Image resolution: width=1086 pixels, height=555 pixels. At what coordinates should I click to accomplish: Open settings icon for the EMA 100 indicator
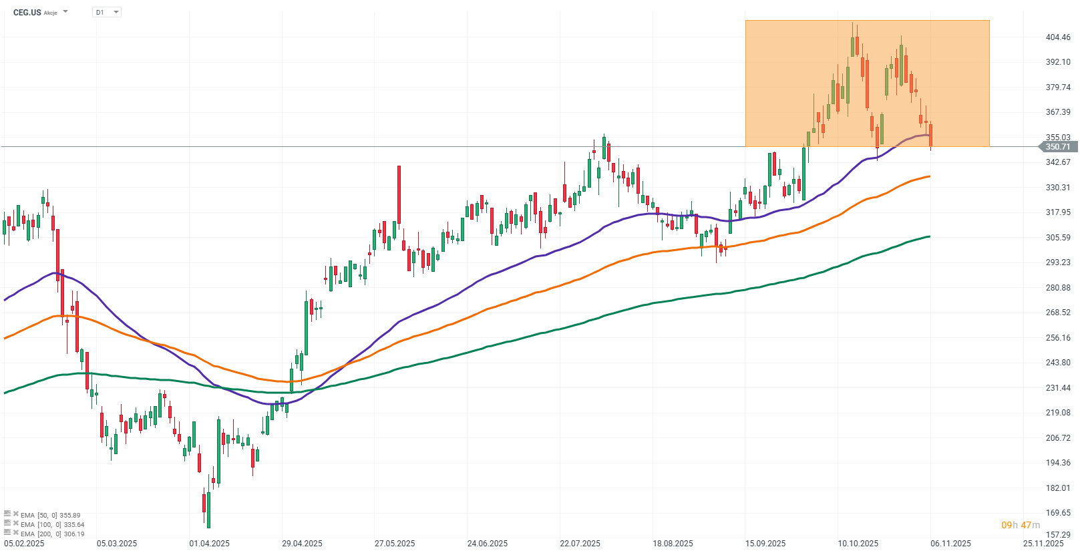(7, 523)
